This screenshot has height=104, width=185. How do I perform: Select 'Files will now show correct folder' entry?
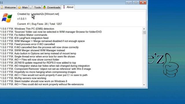[29, 60]
